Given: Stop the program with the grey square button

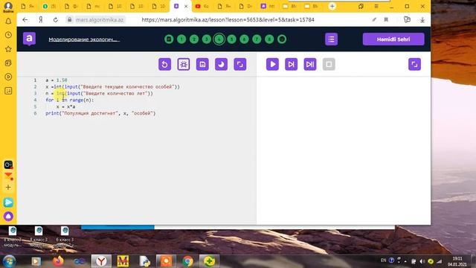Looking at the screenshot, I should click(329, 65).
